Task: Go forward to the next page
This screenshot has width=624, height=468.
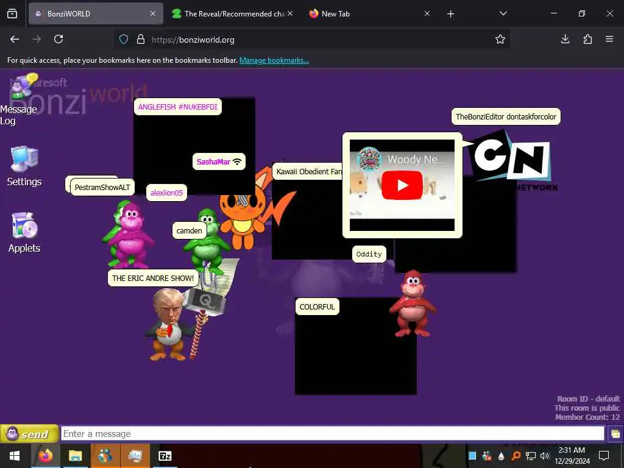Action: click(x=37, y=39)
